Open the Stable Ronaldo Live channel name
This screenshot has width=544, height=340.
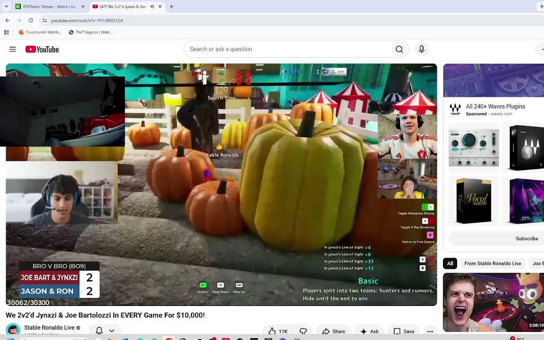pyautogui.click(x=49, y=328)
